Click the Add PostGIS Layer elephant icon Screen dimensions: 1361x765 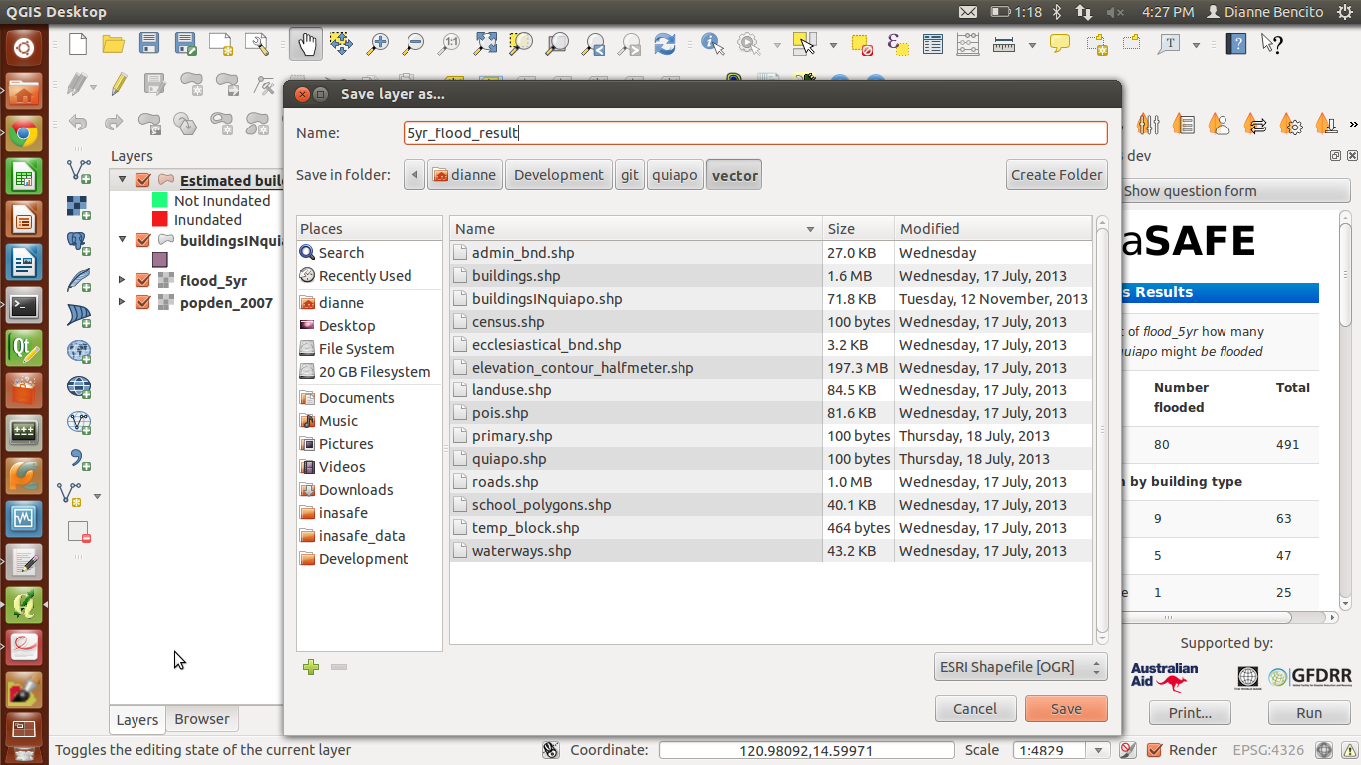(x=79, y=243)
